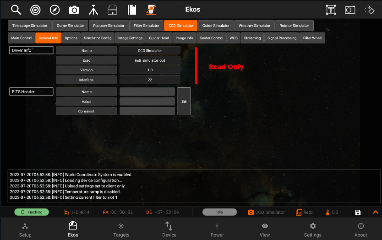This screenshot has height=240, width=382.
Task: Click the text frame icon at top right
Action: click(x=331, y=10)
